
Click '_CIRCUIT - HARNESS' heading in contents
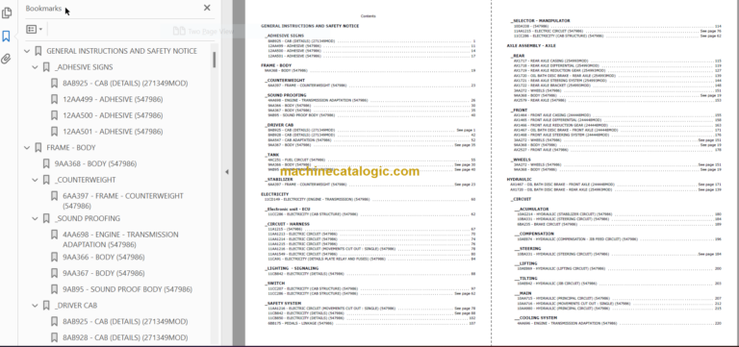click(x=287, y=224)
